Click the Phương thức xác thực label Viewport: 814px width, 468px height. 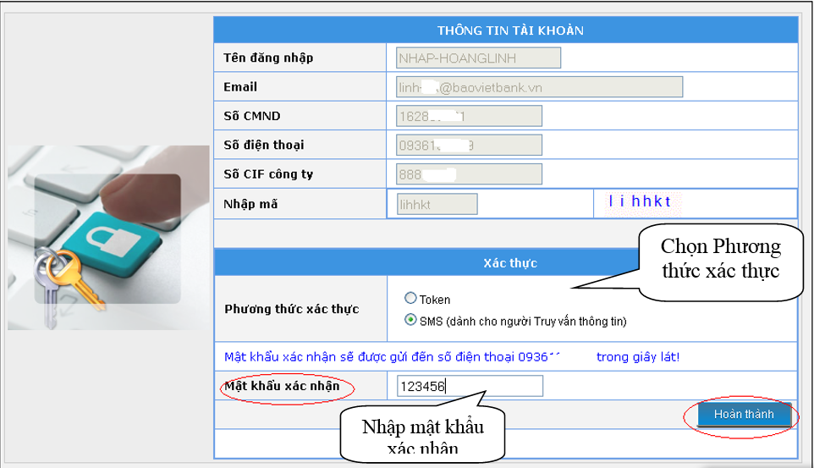(292, 309)
